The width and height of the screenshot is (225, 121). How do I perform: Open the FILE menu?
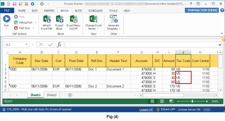click(7, 10)
